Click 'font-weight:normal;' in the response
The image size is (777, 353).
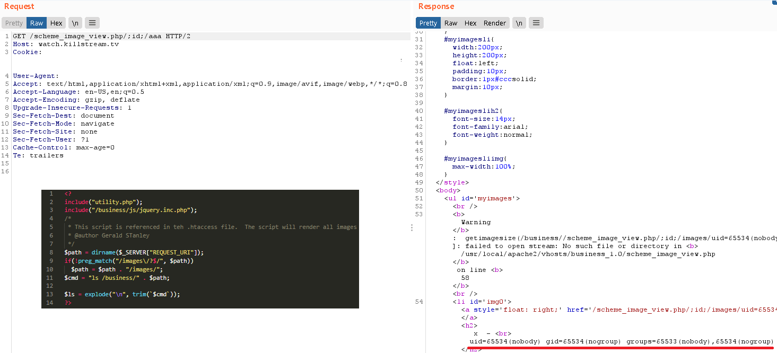[492, 135]
